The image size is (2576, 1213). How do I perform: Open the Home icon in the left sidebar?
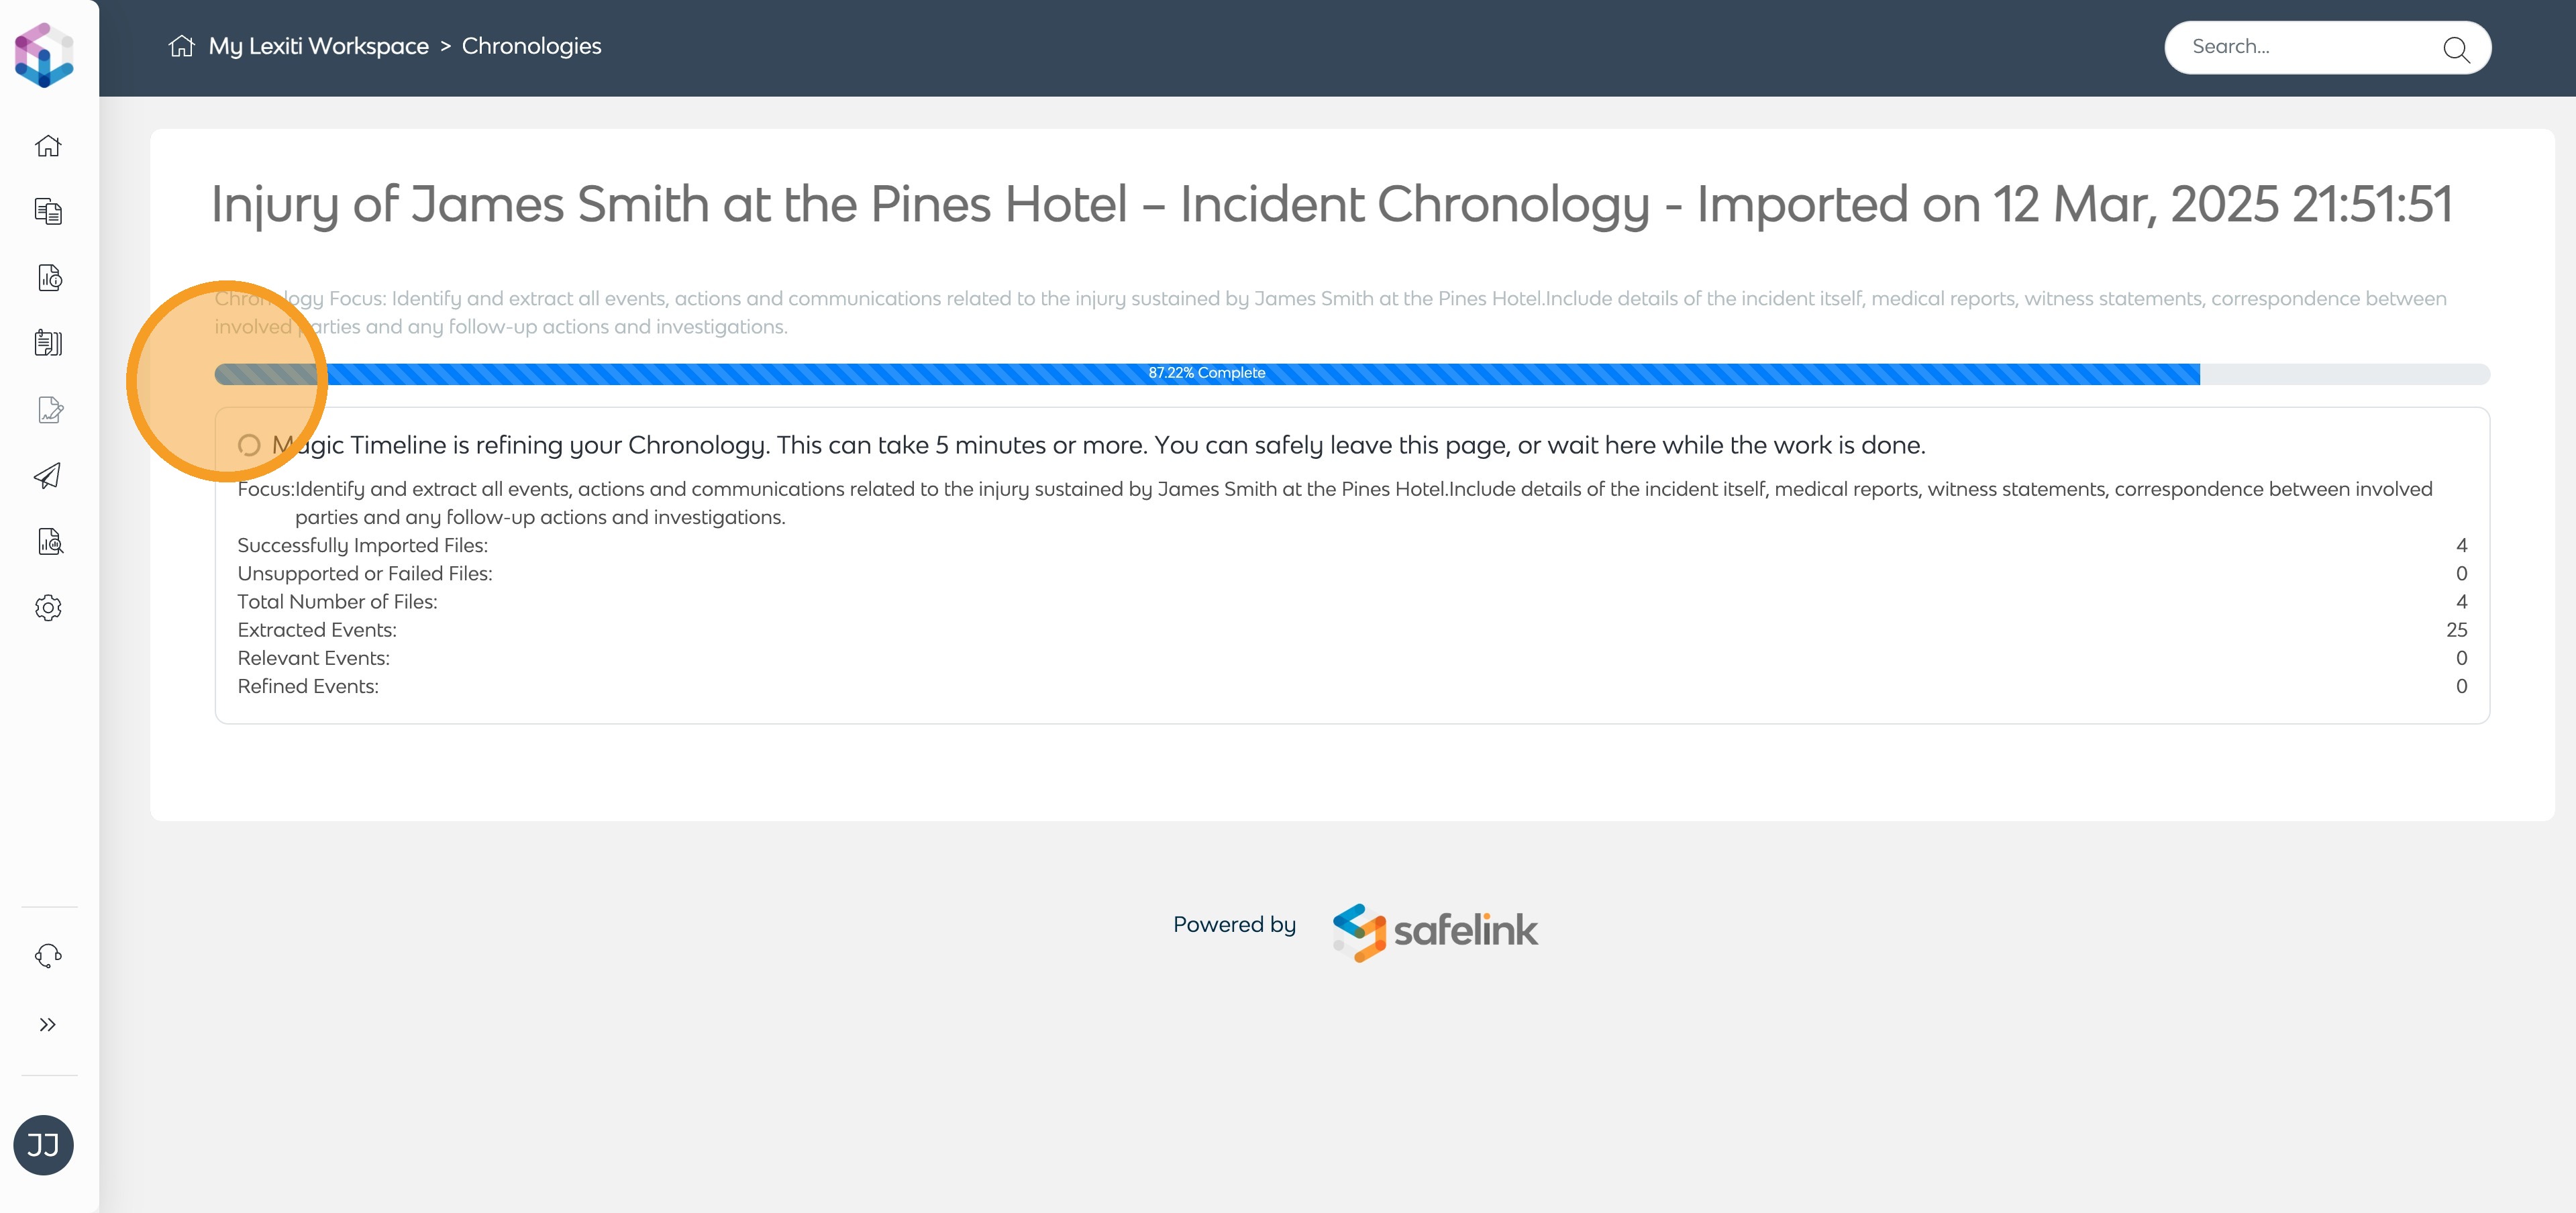click(48, 146)
